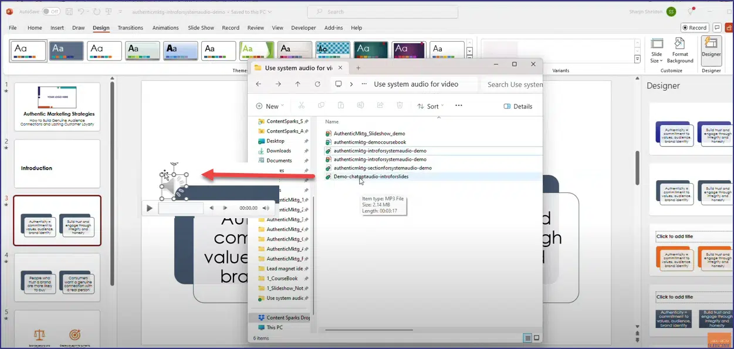Toggle the Details pane in File Explorer

pos(518,106)
